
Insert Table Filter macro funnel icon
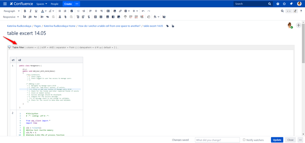click(125, 17)
